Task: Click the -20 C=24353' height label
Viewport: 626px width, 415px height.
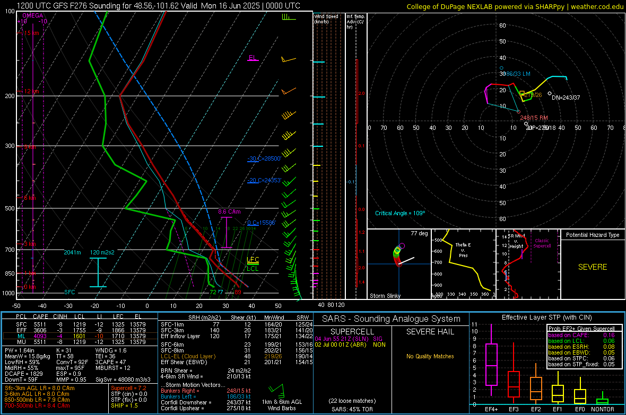Action: point(264,180)
